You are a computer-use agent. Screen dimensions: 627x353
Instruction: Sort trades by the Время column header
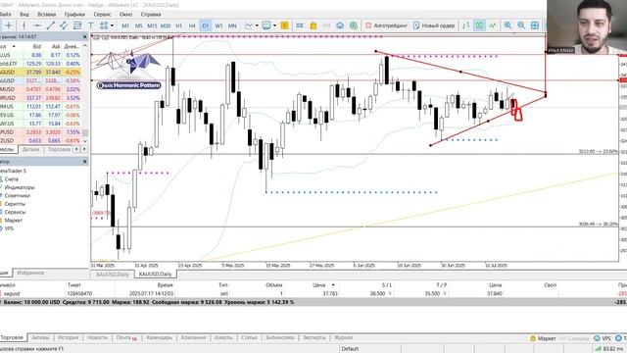click(165, 285)
